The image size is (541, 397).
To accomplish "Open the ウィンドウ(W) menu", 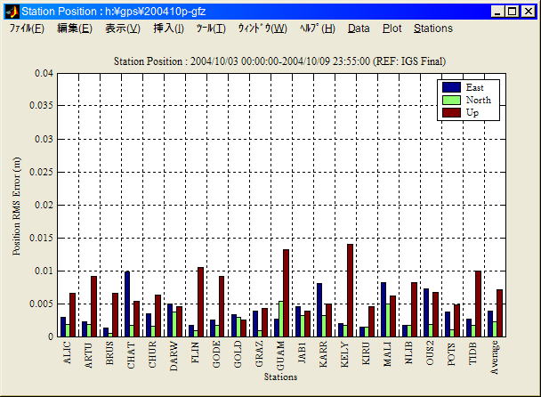I will coord(262,28).
